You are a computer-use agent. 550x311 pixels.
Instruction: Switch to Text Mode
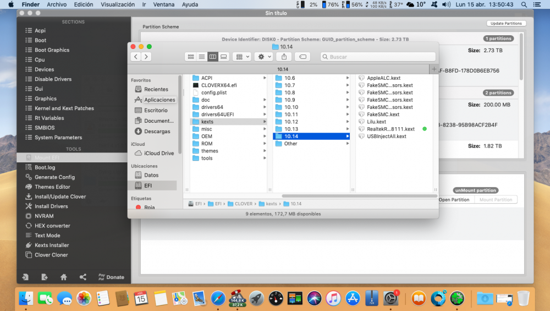coord(47,236)
